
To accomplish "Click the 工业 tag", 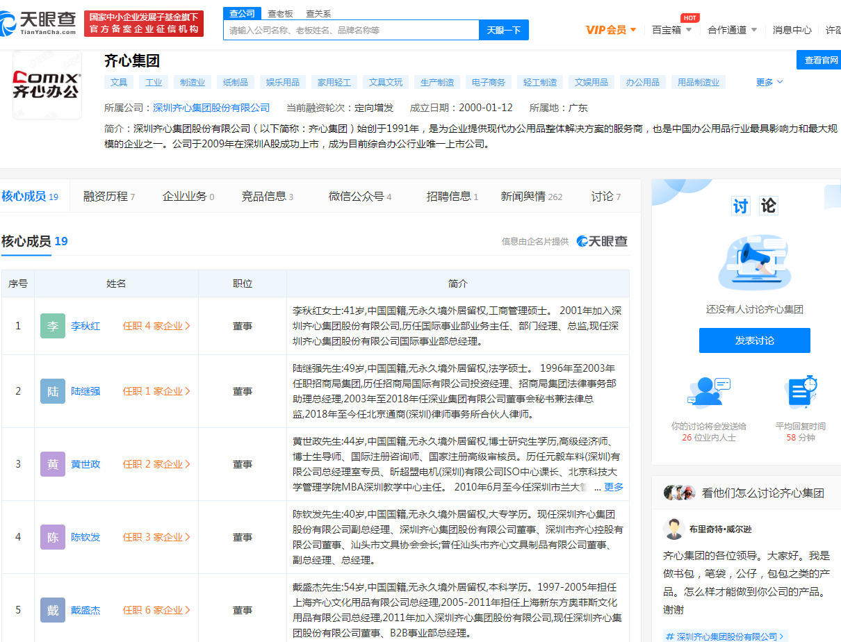I will pos(154,82).
